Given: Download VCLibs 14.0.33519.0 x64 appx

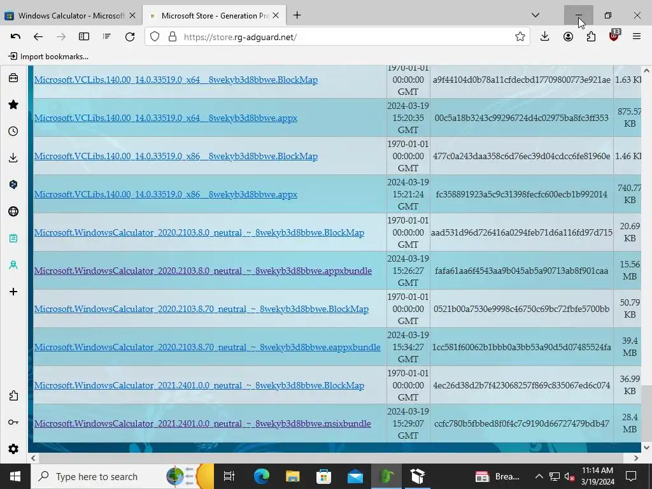Looking at the screenshot, I should click(x=166, y=118).
